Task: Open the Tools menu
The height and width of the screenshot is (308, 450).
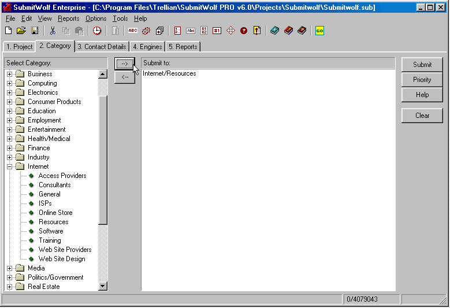Action: click(120, 18)
